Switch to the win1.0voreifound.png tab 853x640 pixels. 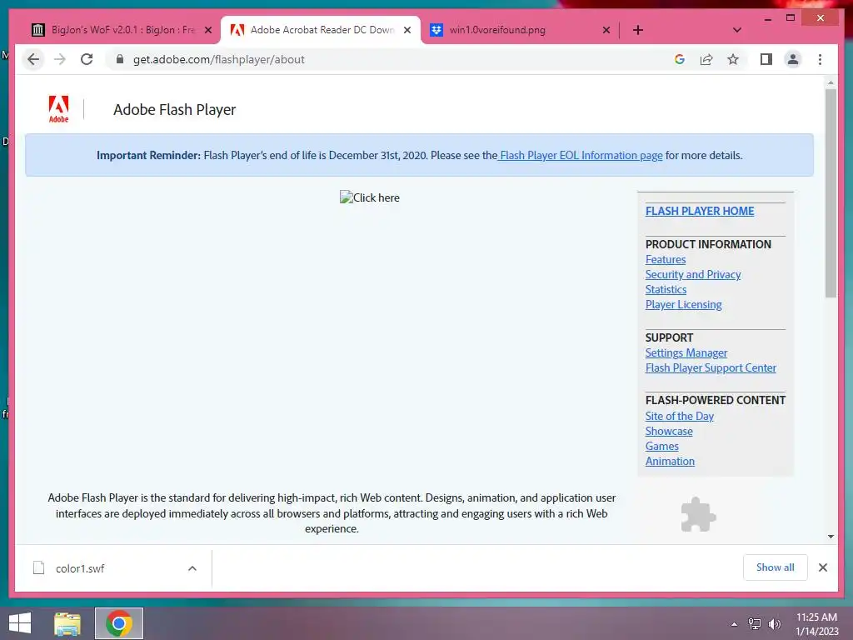pos(519,30)
